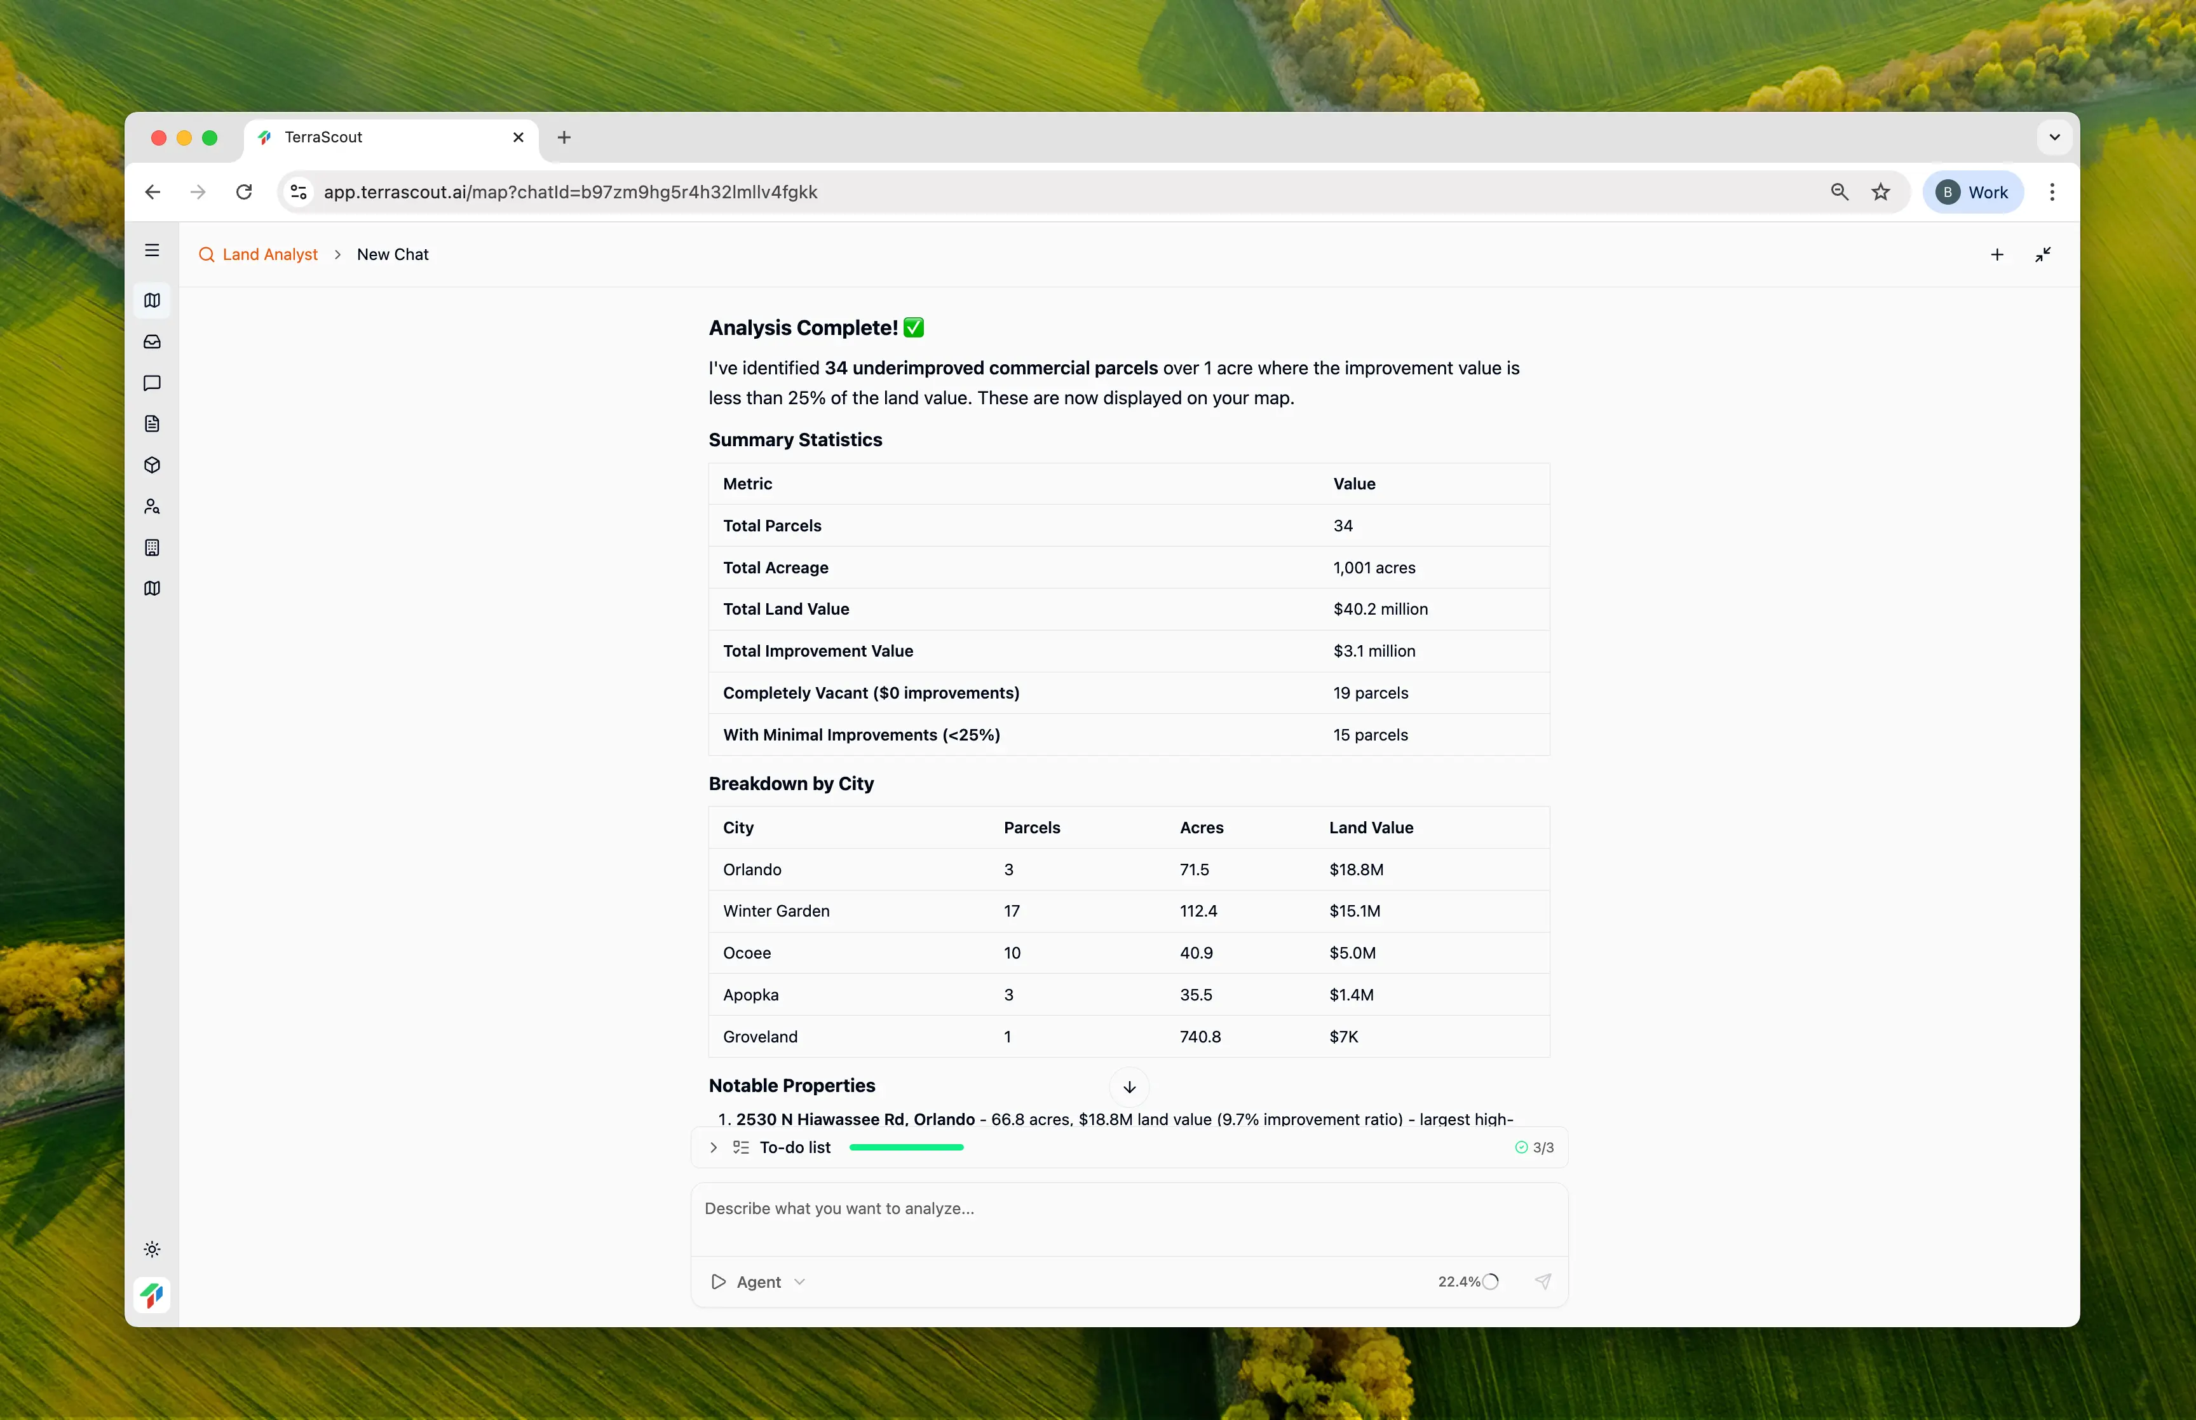Open the Work profile button in Chrome
This screenshot has width=2196, height=1420.
(x=1972, y=192)
